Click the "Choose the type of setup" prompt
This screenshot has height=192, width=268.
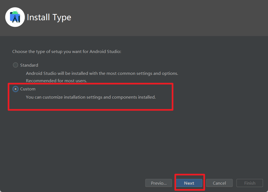pyautogui.click(x=67, y=51)
